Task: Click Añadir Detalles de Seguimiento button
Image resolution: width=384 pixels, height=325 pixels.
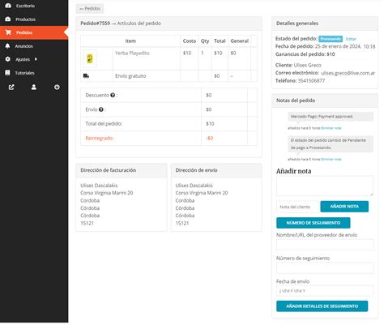Action: click(322, 306)
